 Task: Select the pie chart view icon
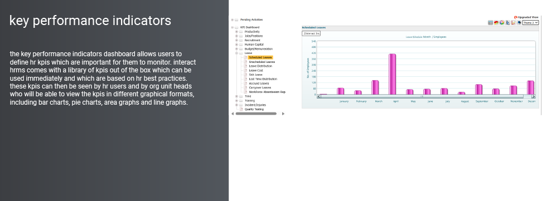[x=502, y=22]
